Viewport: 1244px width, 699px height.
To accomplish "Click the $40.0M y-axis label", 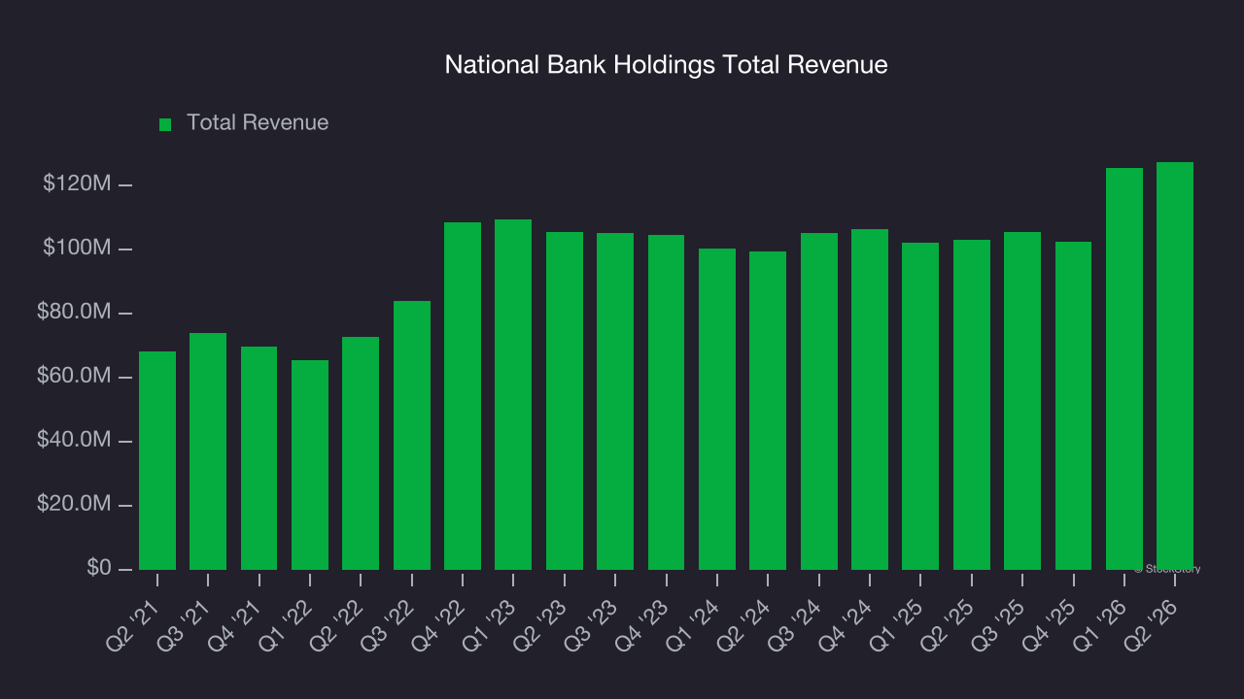I will click(x=74, y=441).
